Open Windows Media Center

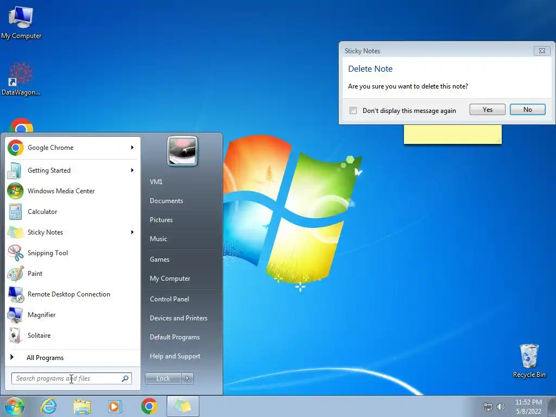click(x=73, y=191)
